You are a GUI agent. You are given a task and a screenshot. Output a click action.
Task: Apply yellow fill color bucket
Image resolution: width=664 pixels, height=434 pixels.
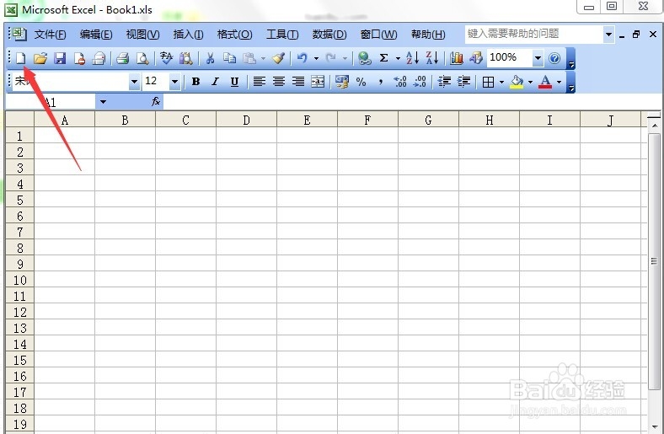click(x=517, y=81)
